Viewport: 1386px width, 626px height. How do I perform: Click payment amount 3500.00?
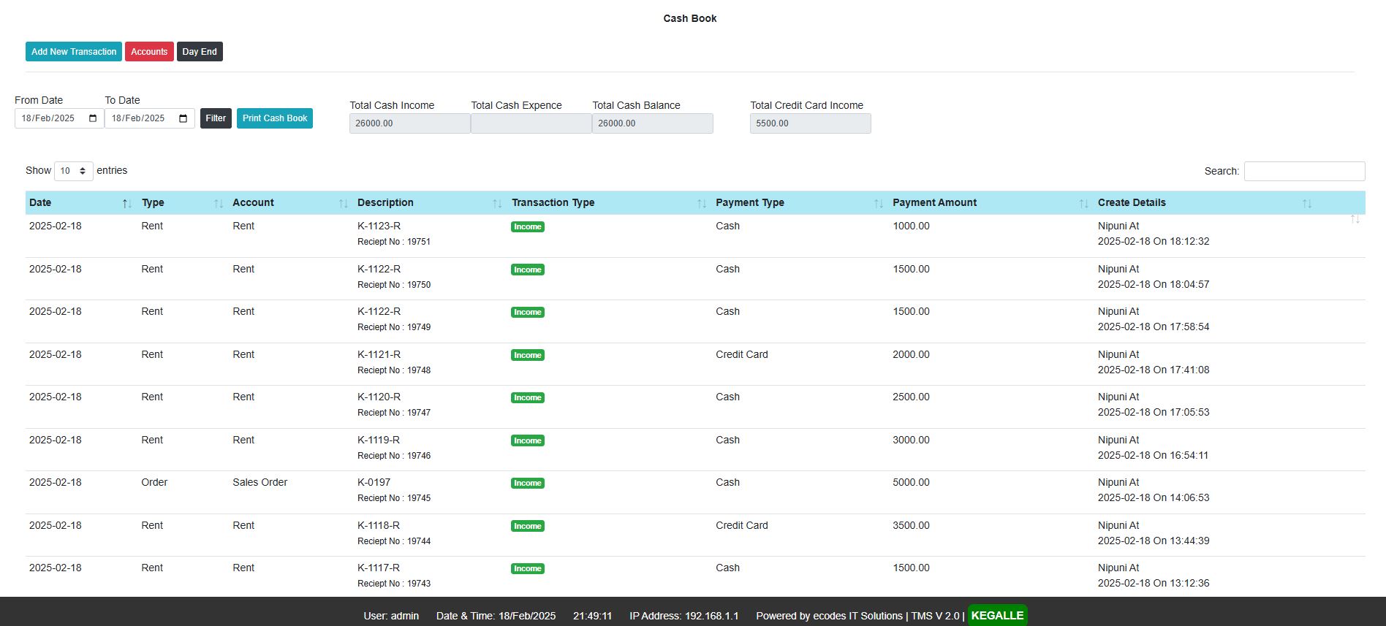pos(911,525)
